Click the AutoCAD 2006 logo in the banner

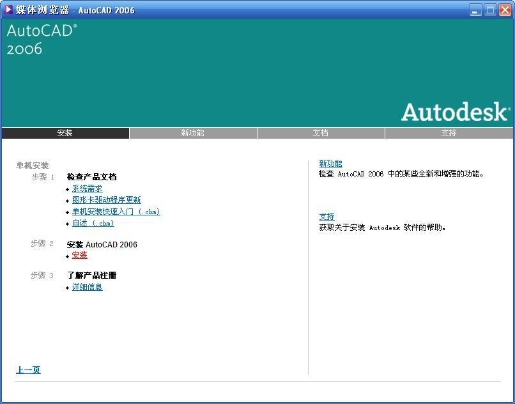pyautogui.click(x=42, y=40)
